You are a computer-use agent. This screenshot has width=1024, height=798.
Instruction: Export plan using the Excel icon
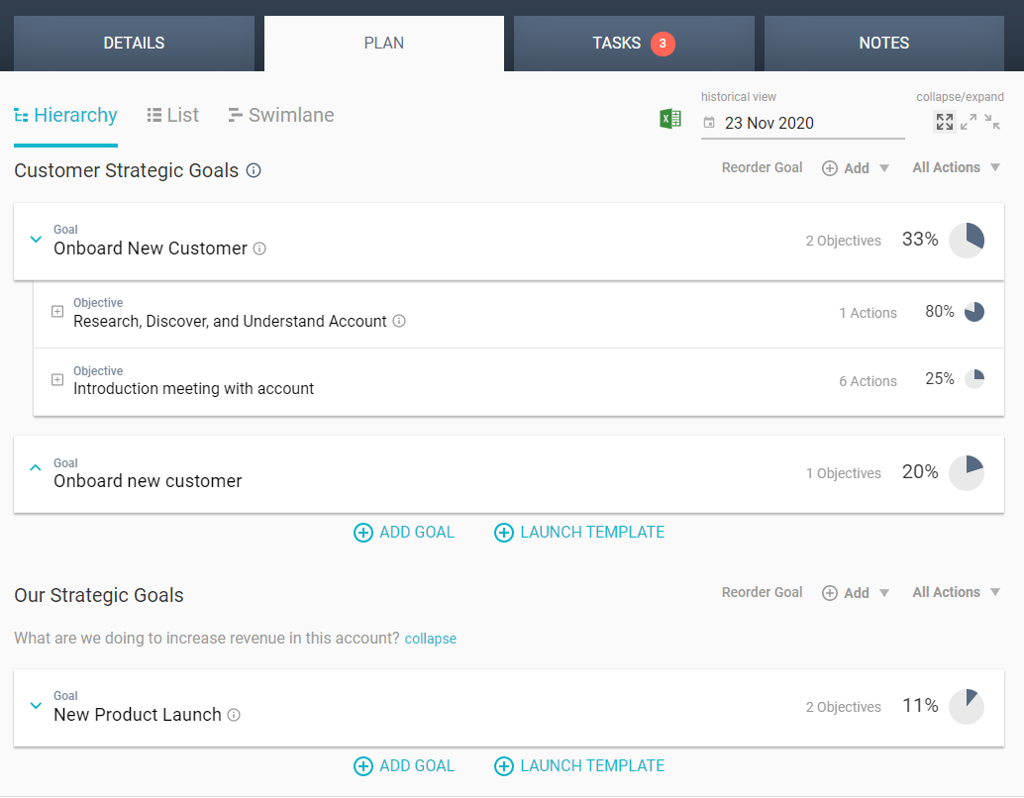point(670,120)
